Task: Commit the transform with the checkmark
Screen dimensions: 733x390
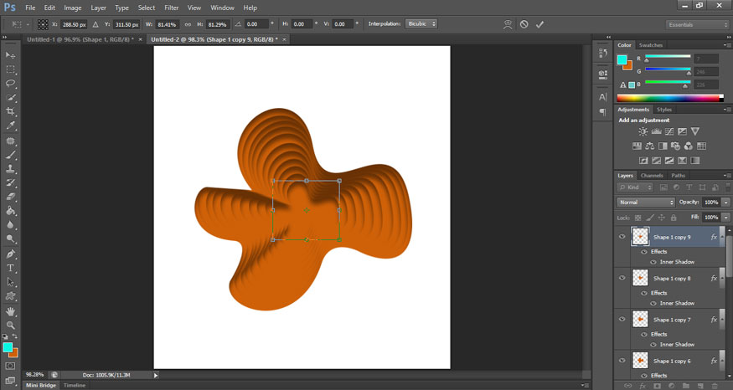Action: (539, 24)
